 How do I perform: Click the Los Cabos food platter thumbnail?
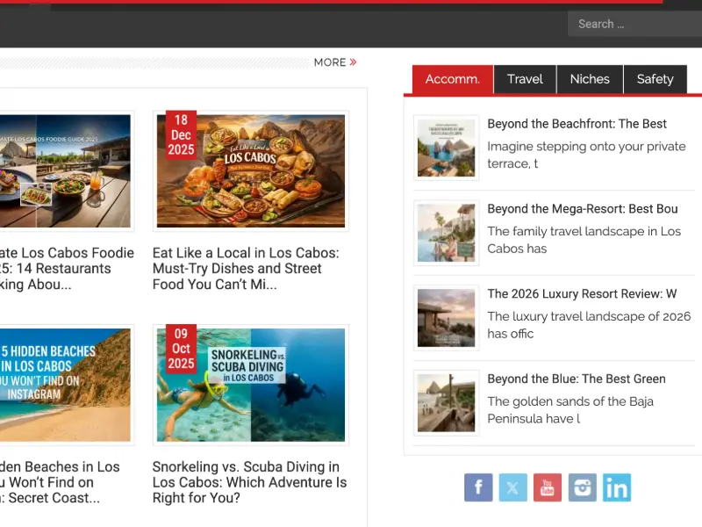(251, 171)
